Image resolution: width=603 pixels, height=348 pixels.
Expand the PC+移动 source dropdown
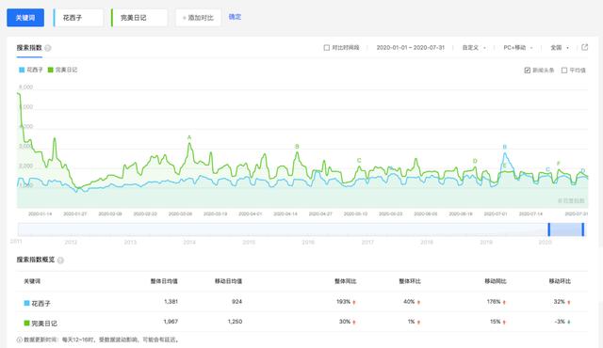tap(518, 48)
